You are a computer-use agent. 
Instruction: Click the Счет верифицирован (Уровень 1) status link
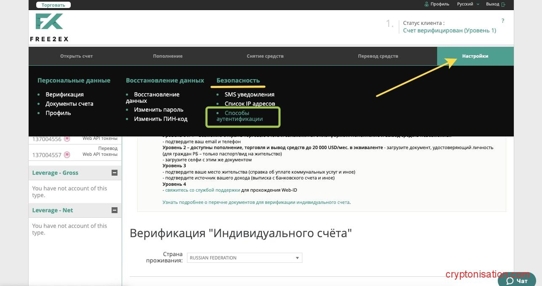pyautogui.click(x=449, y=30)
